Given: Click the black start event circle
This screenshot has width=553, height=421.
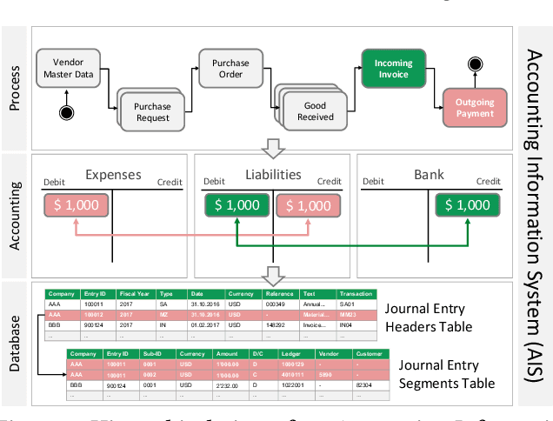Looking at the screenshot, I should coord(62,113).
